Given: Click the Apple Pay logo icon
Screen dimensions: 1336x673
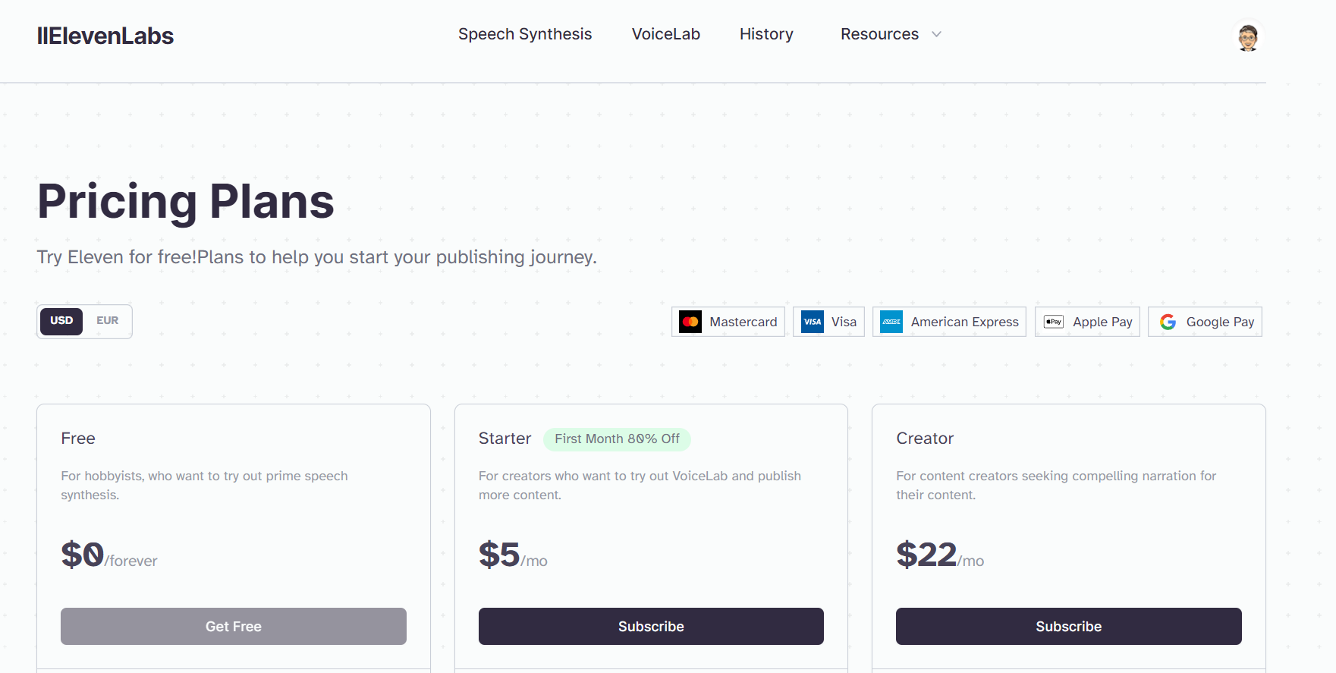Looking at the screenshot, I should pyautogui.click(x=1054, y=322).
